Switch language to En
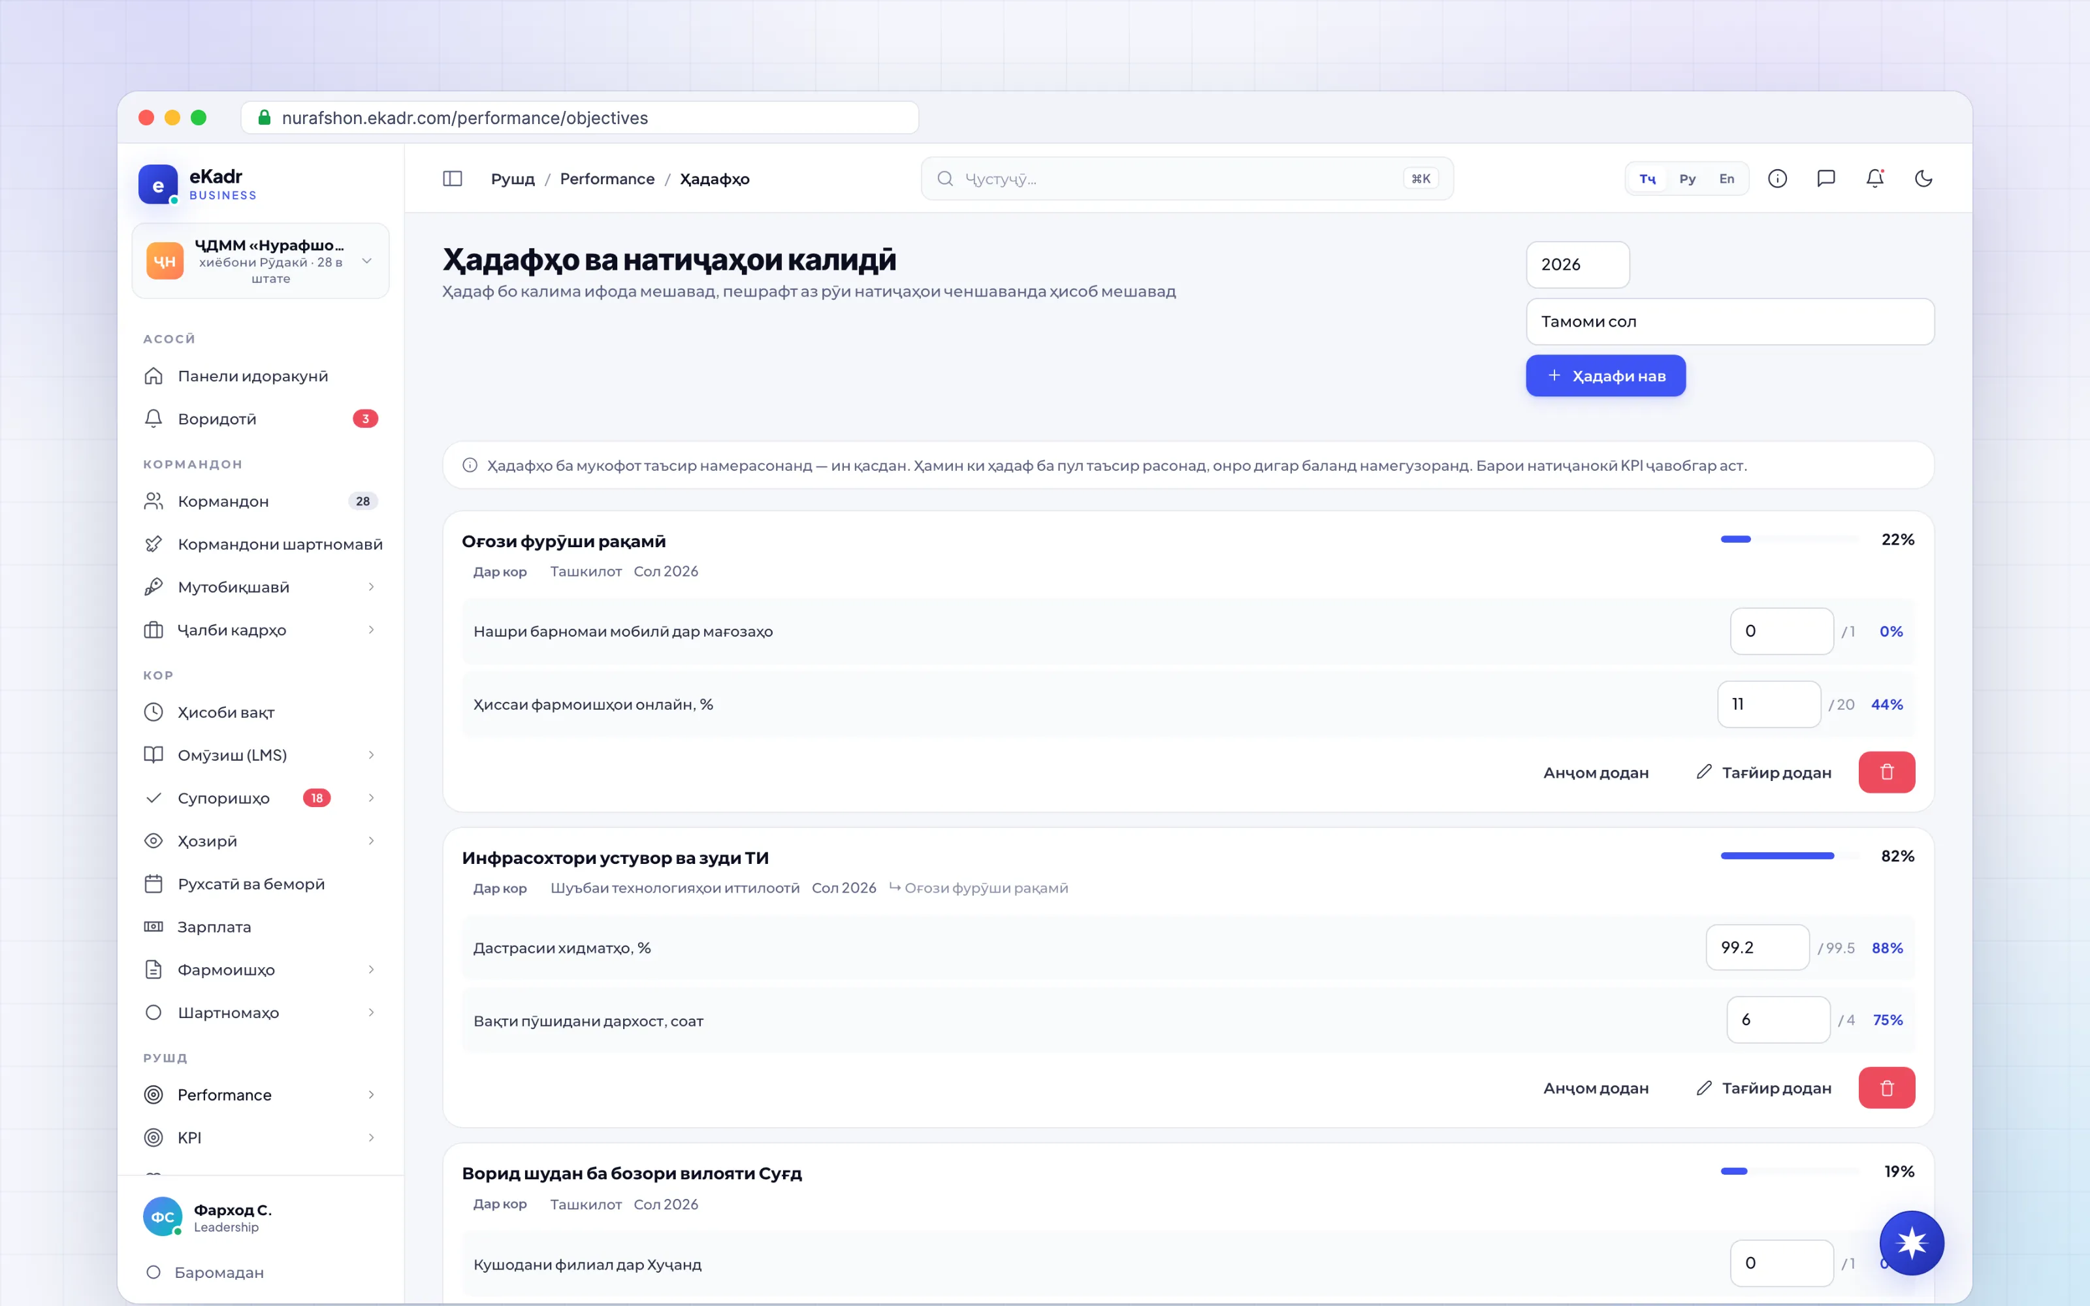 (x=1726, y=179)
